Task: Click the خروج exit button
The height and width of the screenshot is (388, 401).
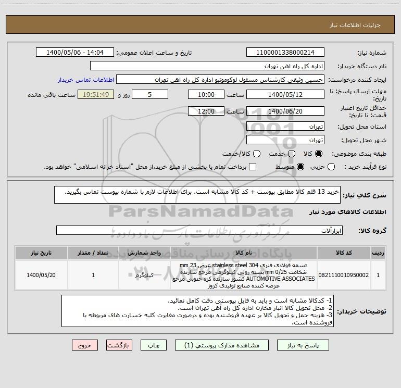Action: (x=85, y=345)
